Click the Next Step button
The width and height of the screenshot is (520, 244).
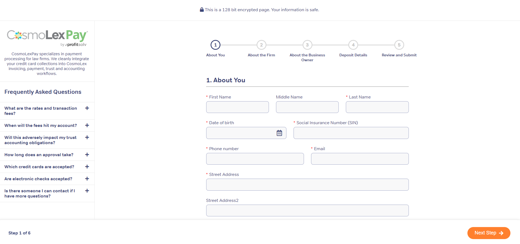[489, 233]
